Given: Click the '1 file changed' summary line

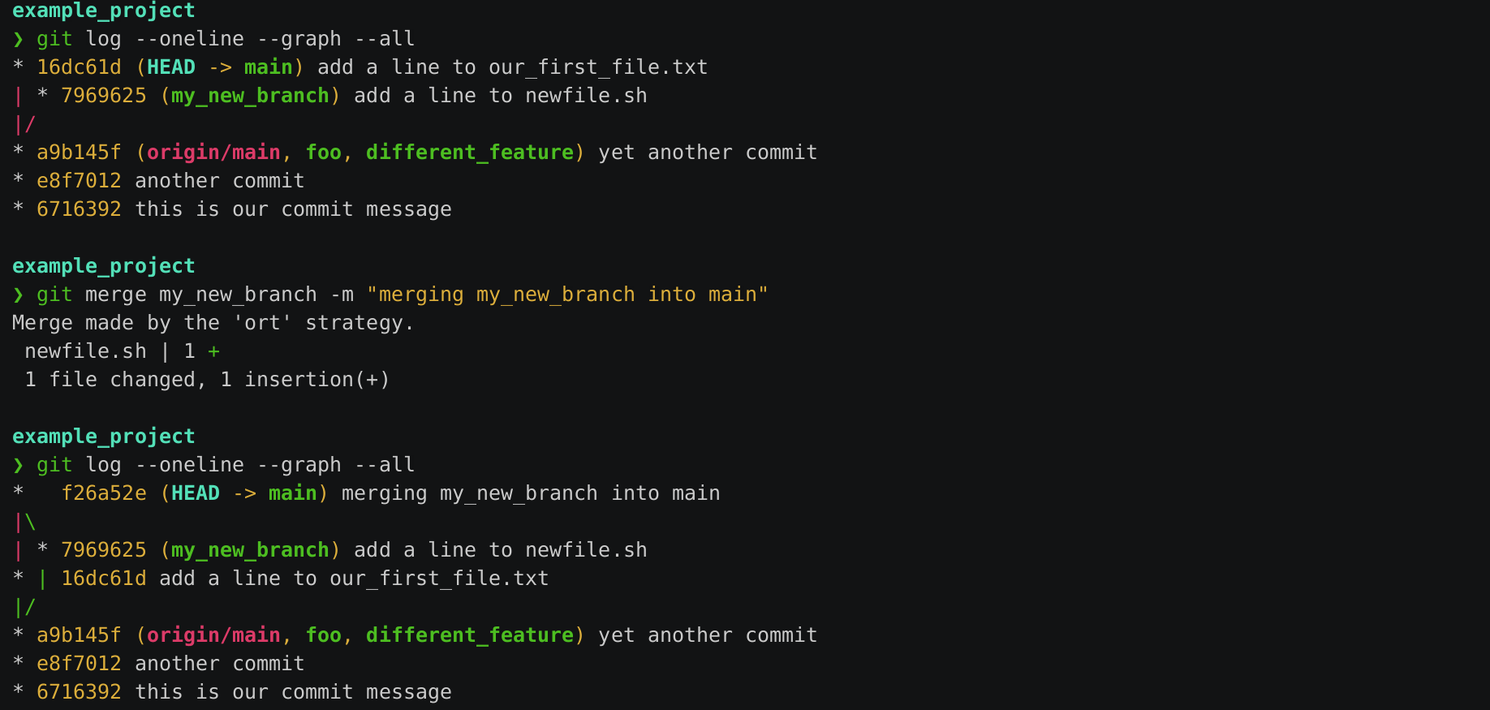Looking at the screenshot, I should click(x=207, y=380).
